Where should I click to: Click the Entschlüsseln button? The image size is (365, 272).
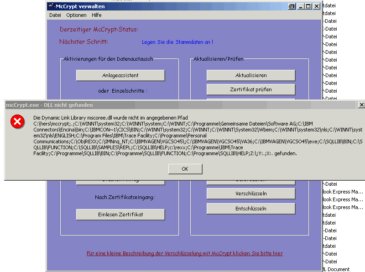(x=251, y=209)
